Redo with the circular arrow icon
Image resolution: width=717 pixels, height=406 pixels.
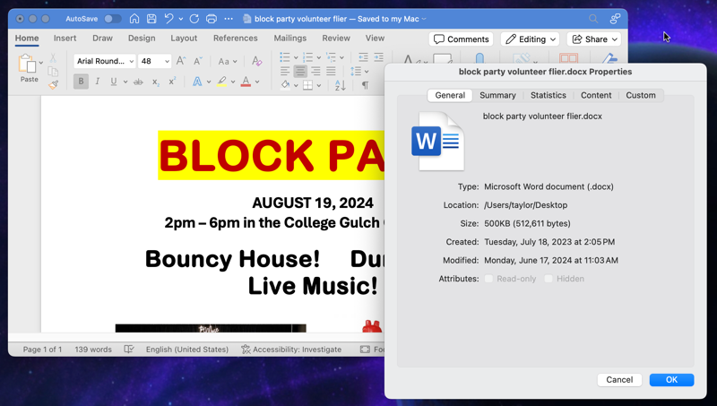pos(194,19)
